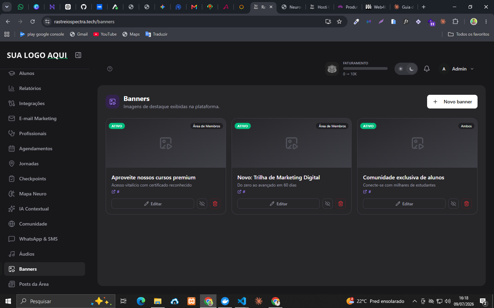Screen dimensions: 494x308
Task: Open Alunos in the sidebar
Action: 45,73
